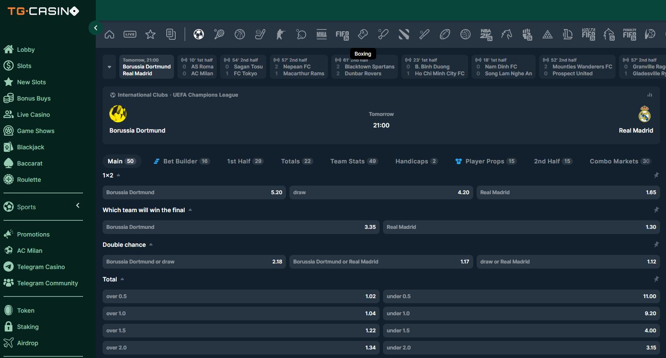Open the Telegram Community link
The image size is (666, 358).
(x=47, y=283)
